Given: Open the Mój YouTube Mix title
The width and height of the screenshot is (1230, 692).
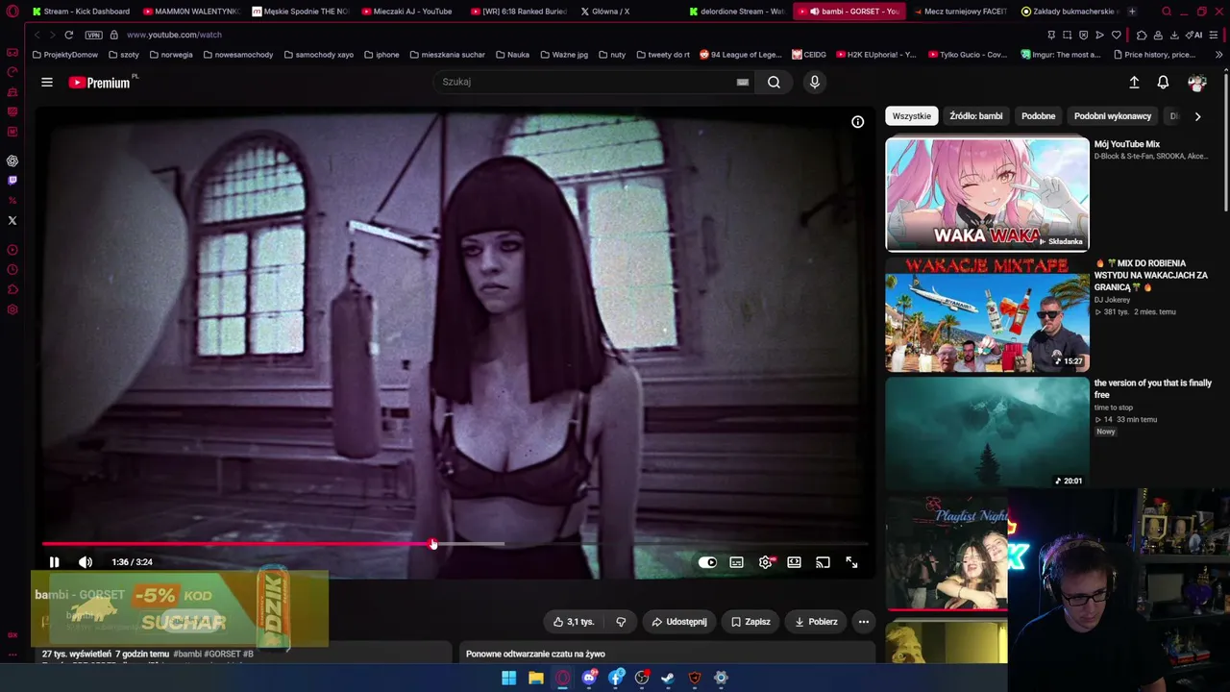Looking at the screenshot, I should [1126, 144].
